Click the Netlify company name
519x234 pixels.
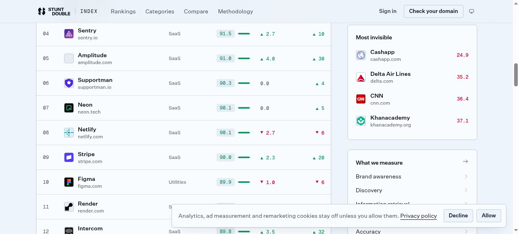click(x=87, y=129)
